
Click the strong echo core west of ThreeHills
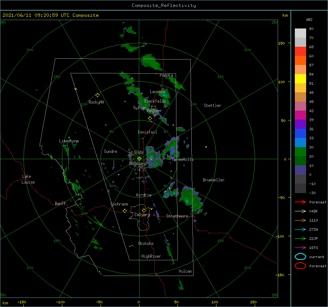173,150
